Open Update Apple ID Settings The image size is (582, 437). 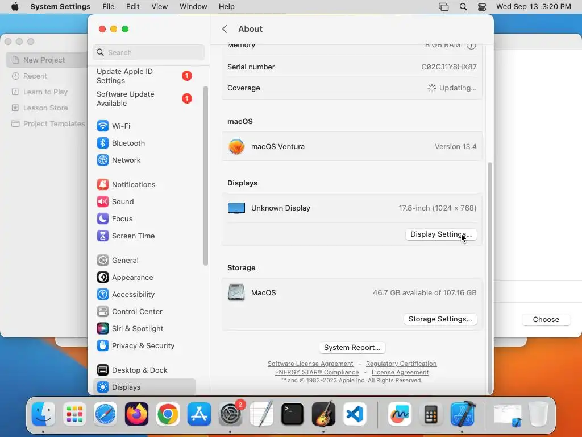[x=144, y=76]
